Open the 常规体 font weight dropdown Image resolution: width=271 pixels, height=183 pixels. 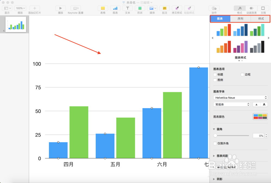click(232, 104)
